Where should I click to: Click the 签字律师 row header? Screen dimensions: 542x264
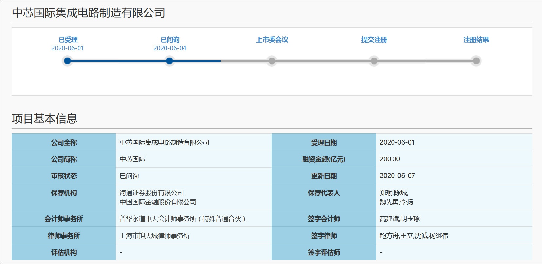(324, 235)
